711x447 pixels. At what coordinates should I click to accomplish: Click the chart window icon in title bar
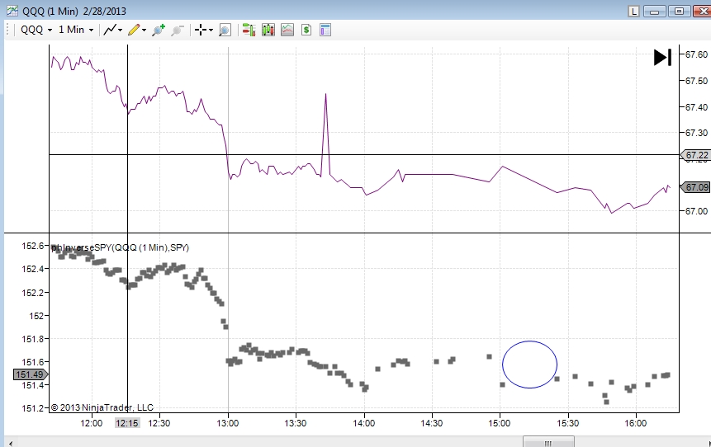pyautogui.click(x=12, y=11)
